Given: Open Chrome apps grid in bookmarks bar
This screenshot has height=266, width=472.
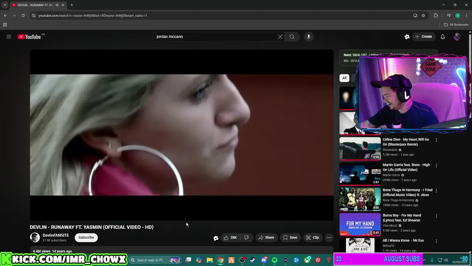Looking at the screenshot, I should click(5, 25).
